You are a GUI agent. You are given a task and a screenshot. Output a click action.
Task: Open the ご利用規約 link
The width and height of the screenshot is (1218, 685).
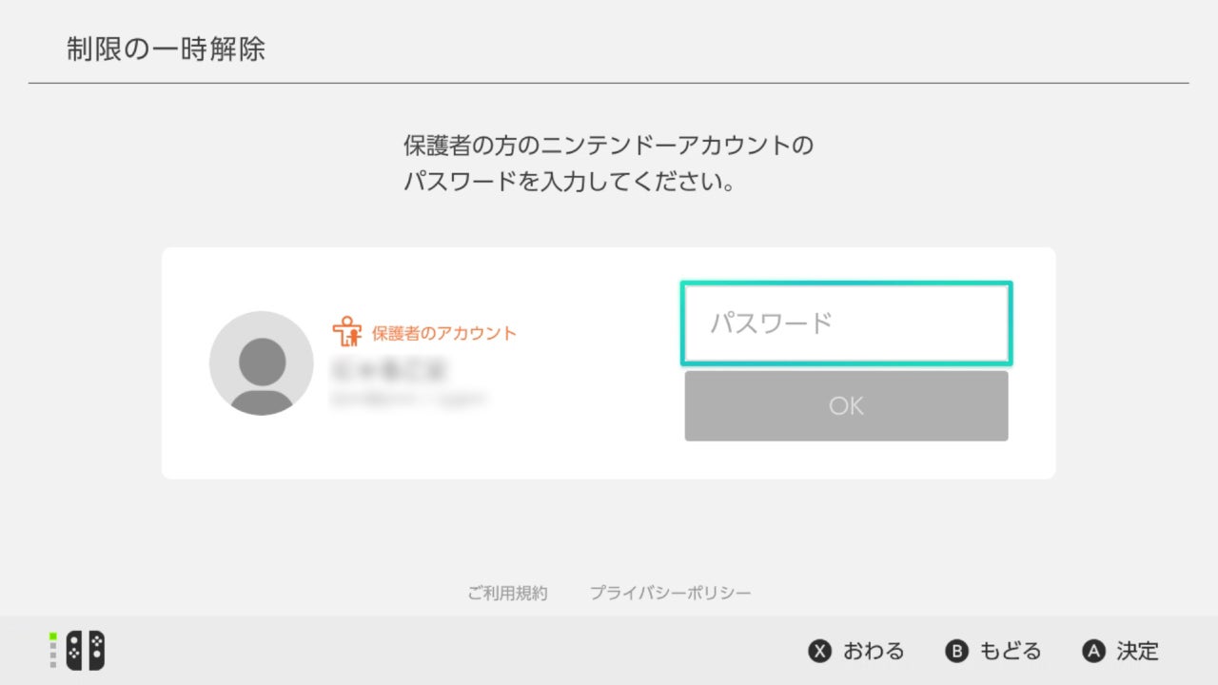(507, 593)
